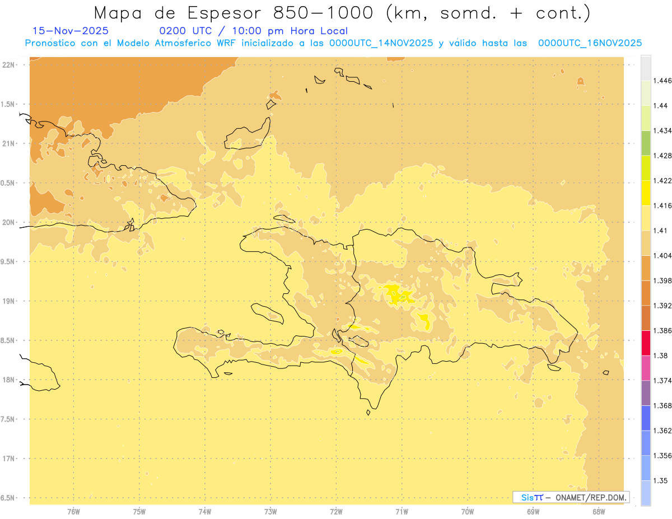672x519 pixels.
Task: Click the red legend swatch between 1.38 and 1.386
Action: tap(646, 343)
